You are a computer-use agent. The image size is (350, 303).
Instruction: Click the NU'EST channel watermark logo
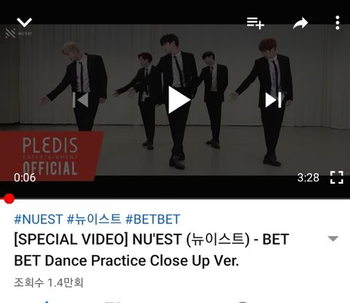tap(18, 33)
